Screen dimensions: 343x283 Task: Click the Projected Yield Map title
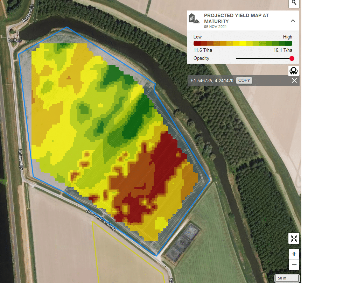click(236, 19)
